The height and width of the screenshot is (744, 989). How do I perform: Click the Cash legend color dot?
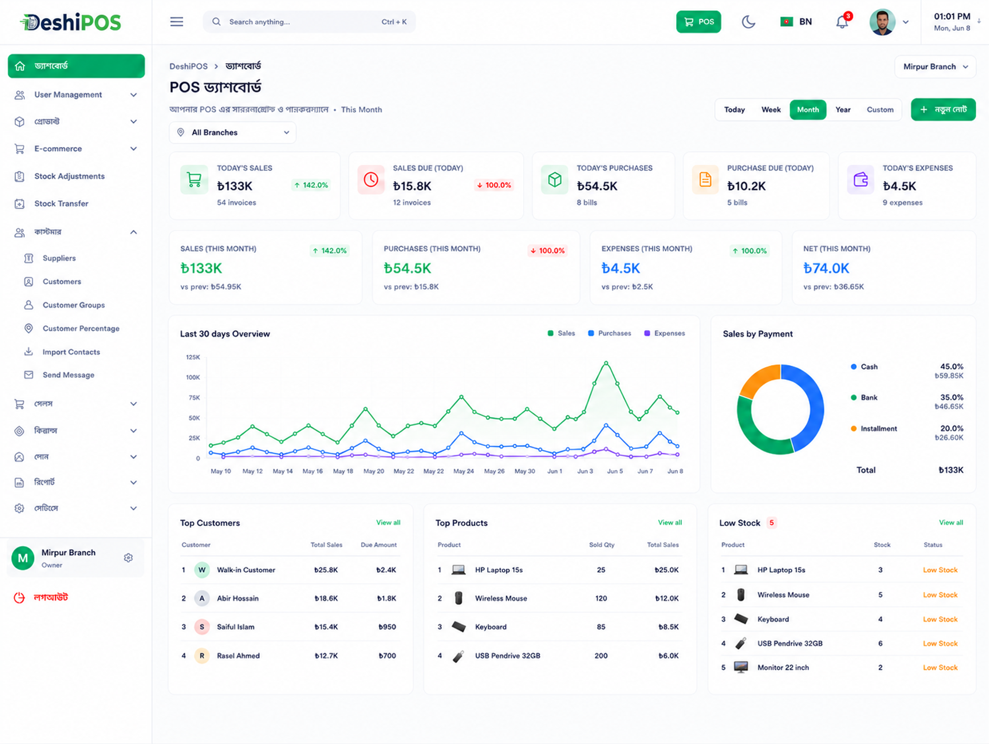853,367
